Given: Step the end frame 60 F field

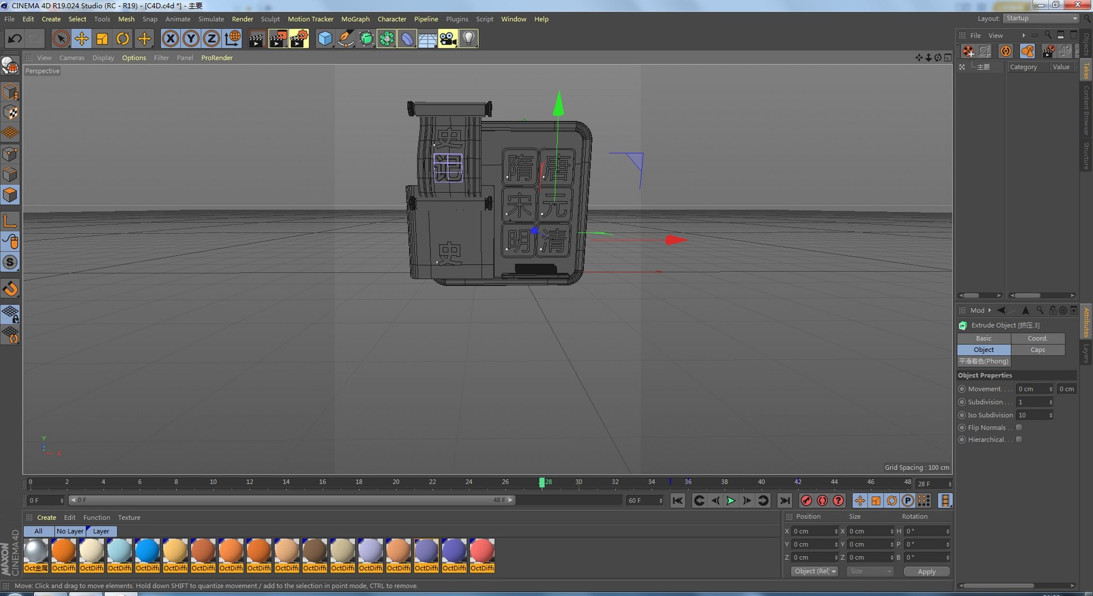Looking at the screenshot, I should click(660, 500).
